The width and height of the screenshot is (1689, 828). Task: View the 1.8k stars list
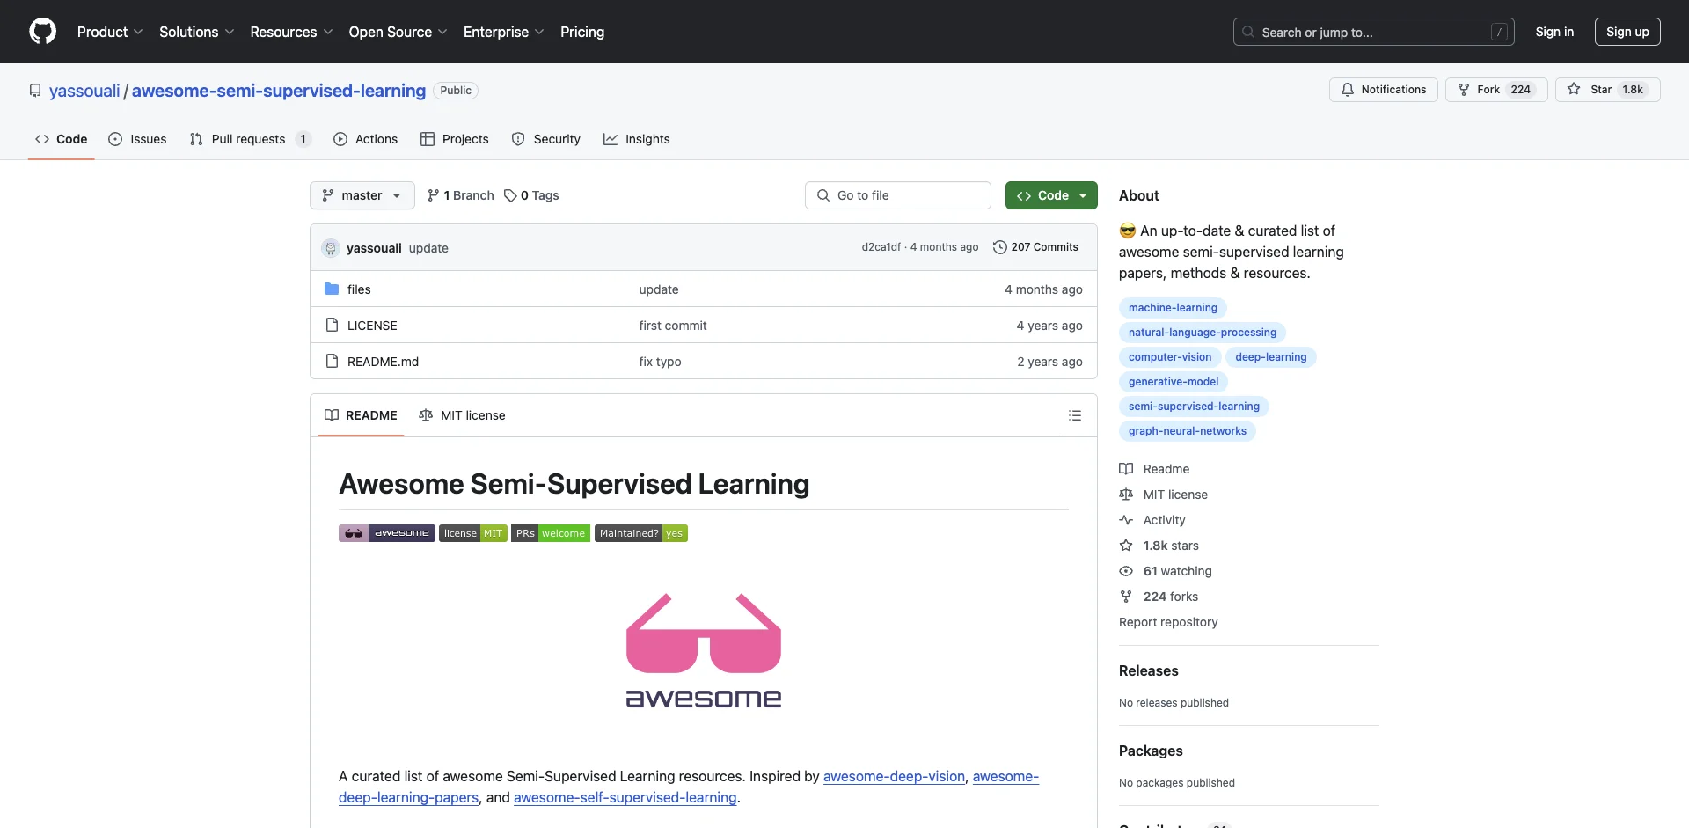[1159, 546]
